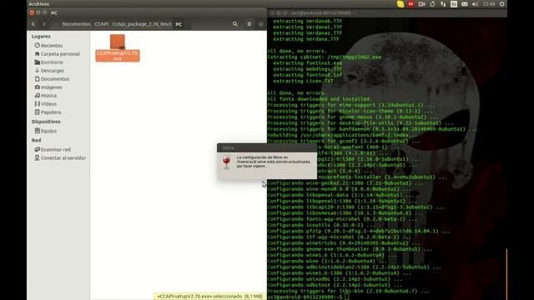
Task: Click 'All fonts downloaded and installed' terminal line
Action: click(320, 99)
